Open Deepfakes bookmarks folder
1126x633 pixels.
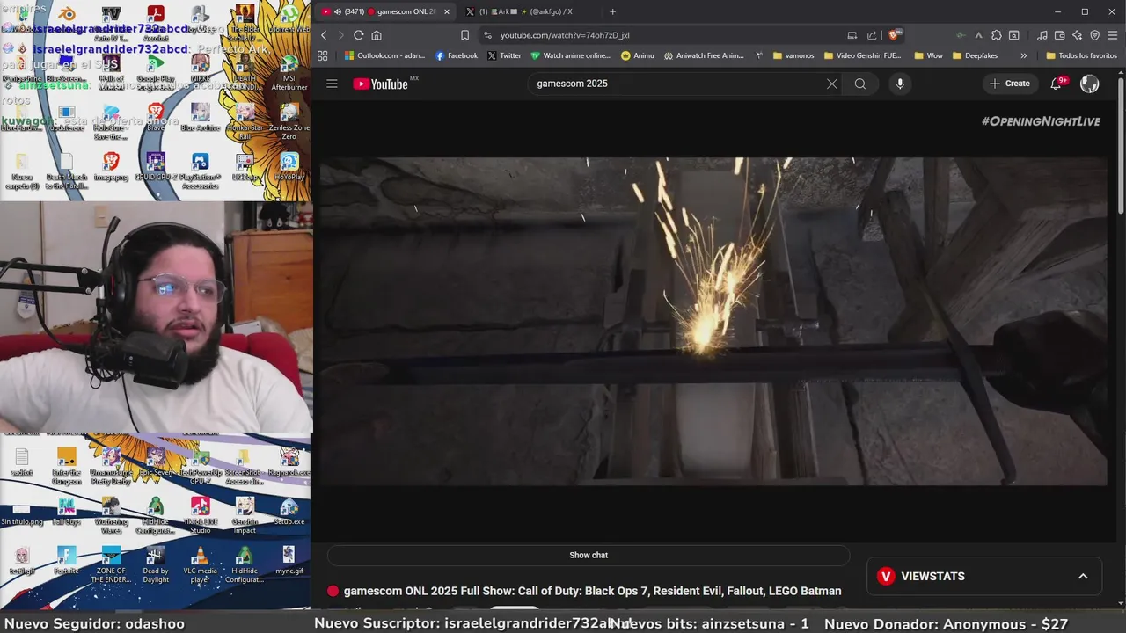[x=975, y=55]
